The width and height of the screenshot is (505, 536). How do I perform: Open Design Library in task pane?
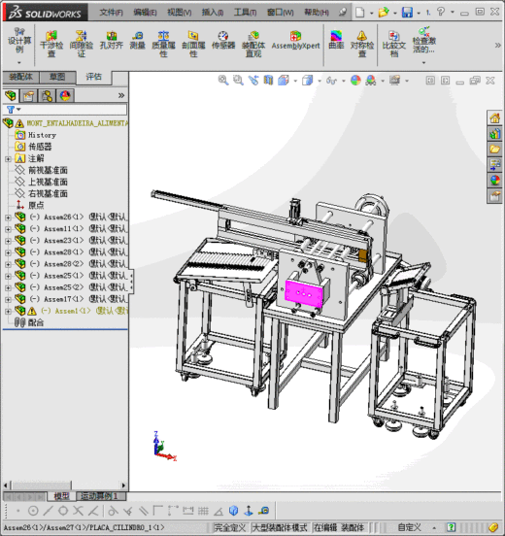coord(494,134)
